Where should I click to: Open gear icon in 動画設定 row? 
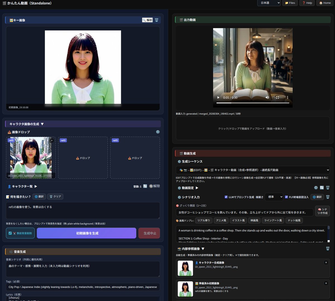[x=316, y=188]
